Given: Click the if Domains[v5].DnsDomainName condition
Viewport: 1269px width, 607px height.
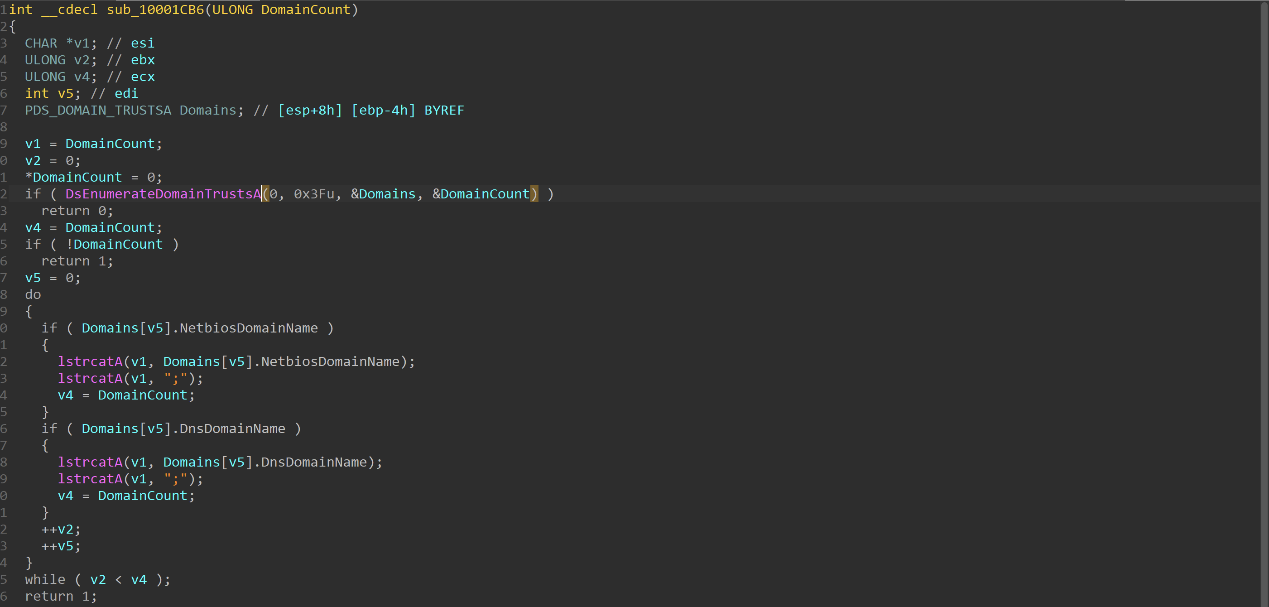Looking at the screenshot, I should click(x=172, y=429).
